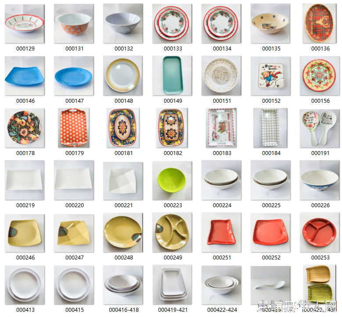This screenshot has height=317, width=342.
Task: Click the file label 000422-424
Action: coord(222,310)
